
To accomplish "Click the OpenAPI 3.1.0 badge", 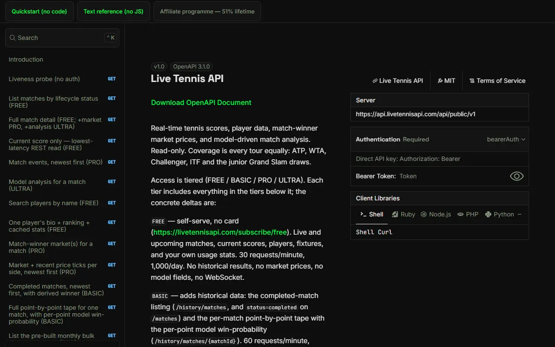I will [x=191, y=66].
